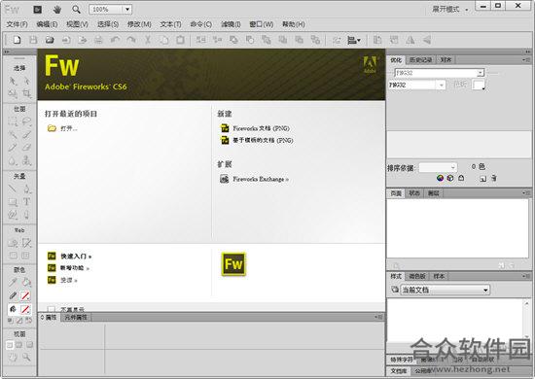This screenshot has height=379, width=535.
Task: Select the Eraser tool
Action: click(x=26, y=148)
